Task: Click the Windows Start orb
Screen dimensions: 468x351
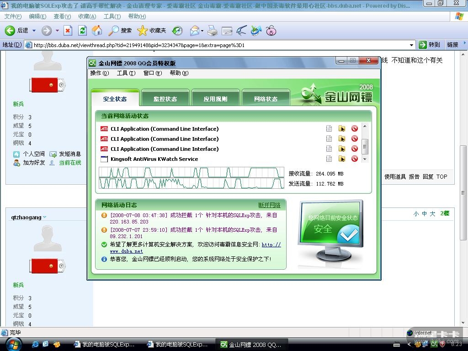Action: click(x=13, y=345)
